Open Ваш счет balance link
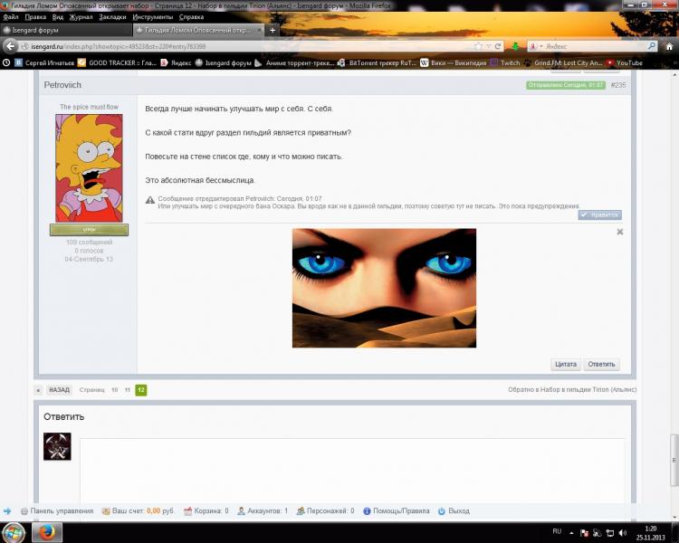 [x=138, y=511]
